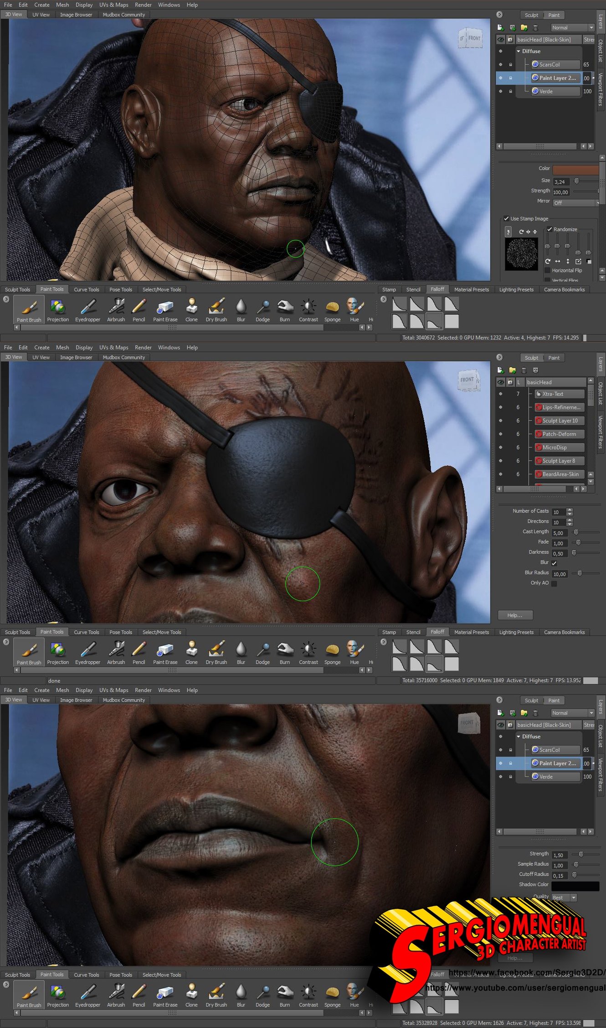
Task: Choose Projection tool in top window
Action: [x=58, y=309]
